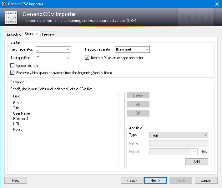
Task: Select the Password field in layout list
Action: pos(20,119)
